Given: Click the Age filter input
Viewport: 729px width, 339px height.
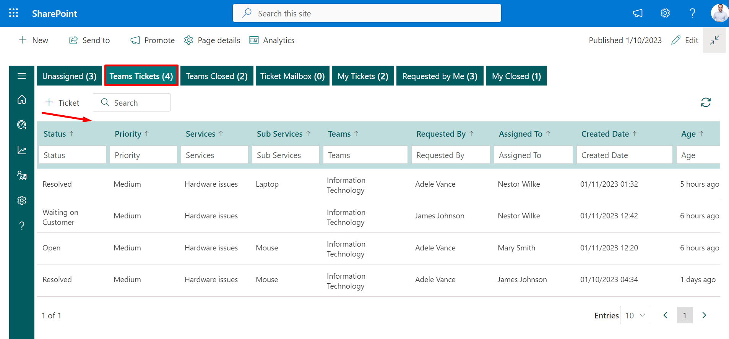Looking at the screenshot, I should pyautogui.click(x=698, y=155).
